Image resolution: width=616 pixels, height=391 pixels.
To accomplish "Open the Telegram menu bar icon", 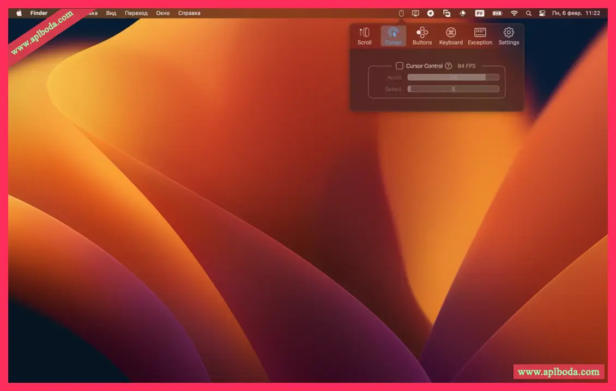I will click(431, 13).
